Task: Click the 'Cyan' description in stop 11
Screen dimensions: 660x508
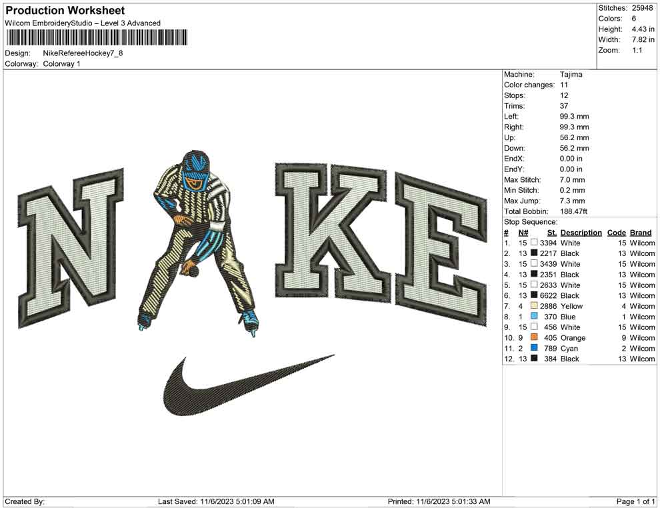Action: pos(569,348)
